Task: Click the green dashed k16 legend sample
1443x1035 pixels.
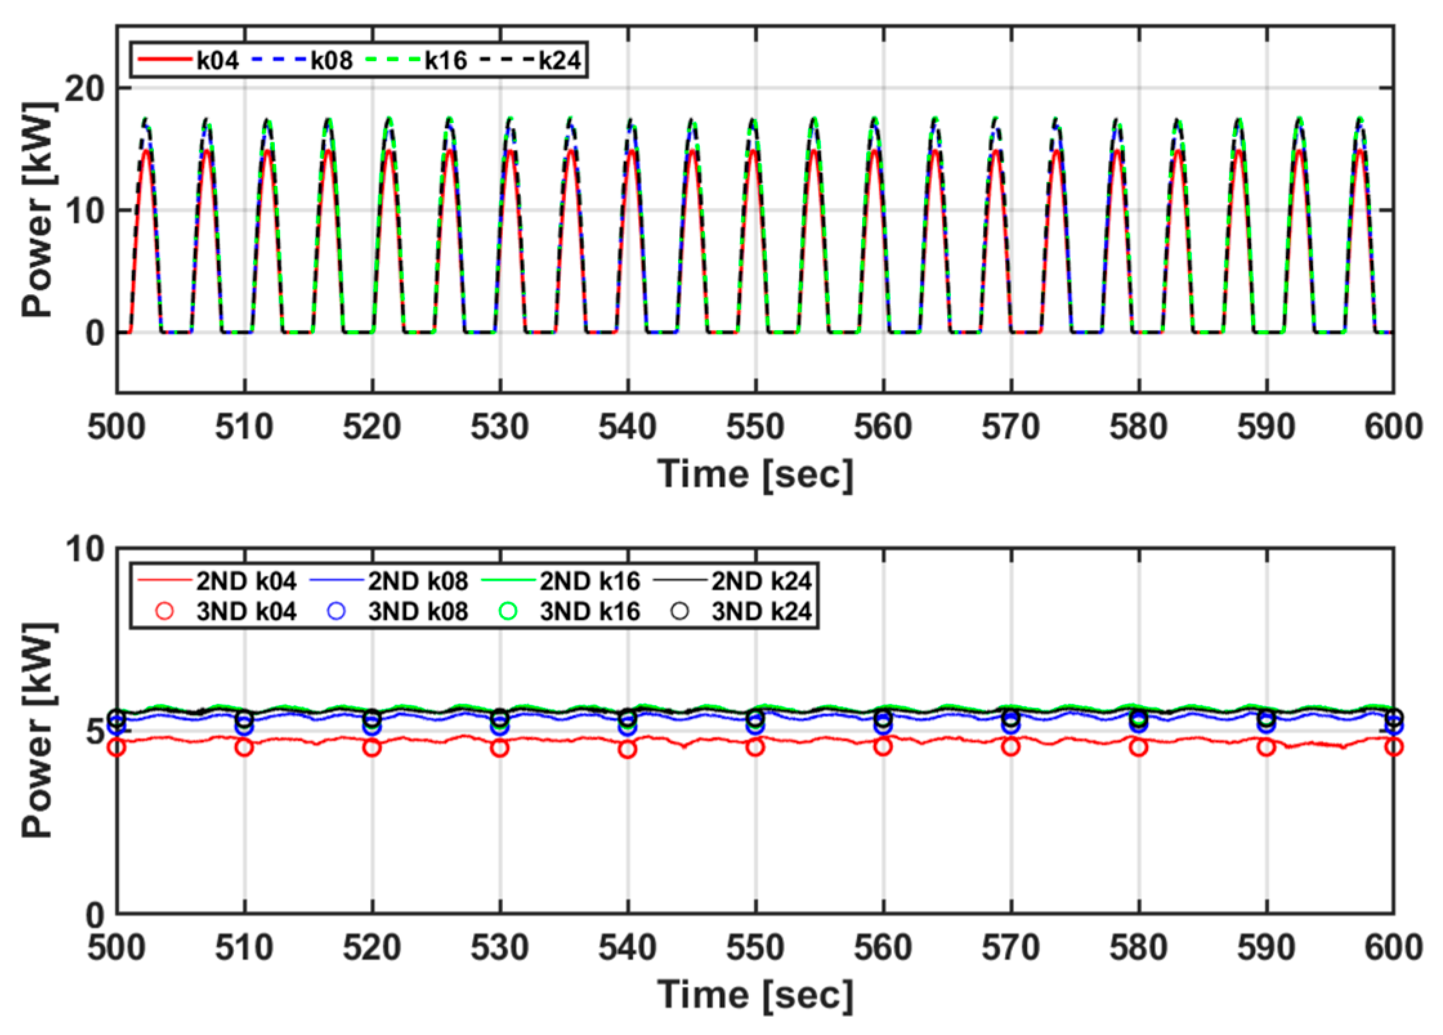Action: pyautogui.click(x=393, y=59)
